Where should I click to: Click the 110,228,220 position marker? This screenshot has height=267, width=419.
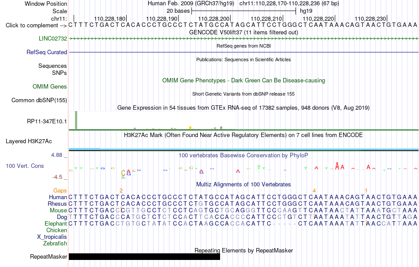point(318,19)
